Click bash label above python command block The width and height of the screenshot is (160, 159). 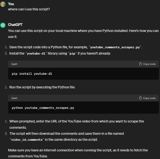(x=14, y=98)
